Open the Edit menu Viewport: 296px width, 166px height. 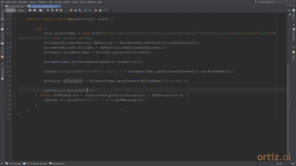point(8,2)
